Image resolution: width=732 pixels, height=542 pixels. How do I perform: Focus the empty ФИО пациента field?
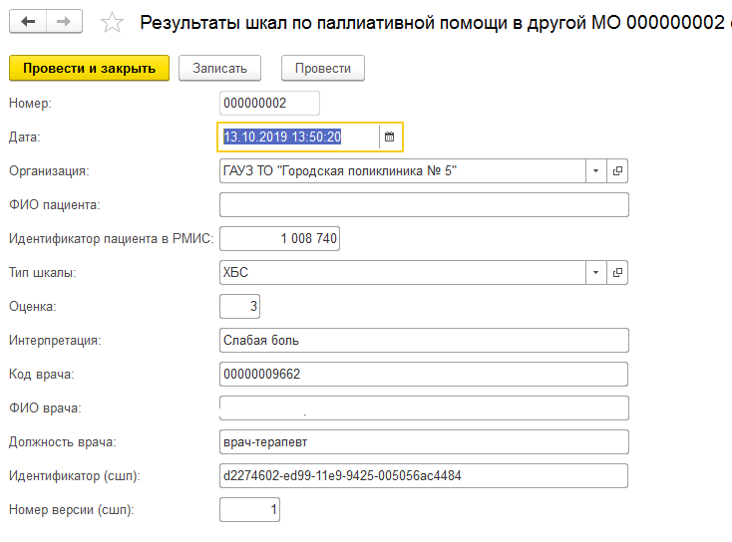(423, 204)
